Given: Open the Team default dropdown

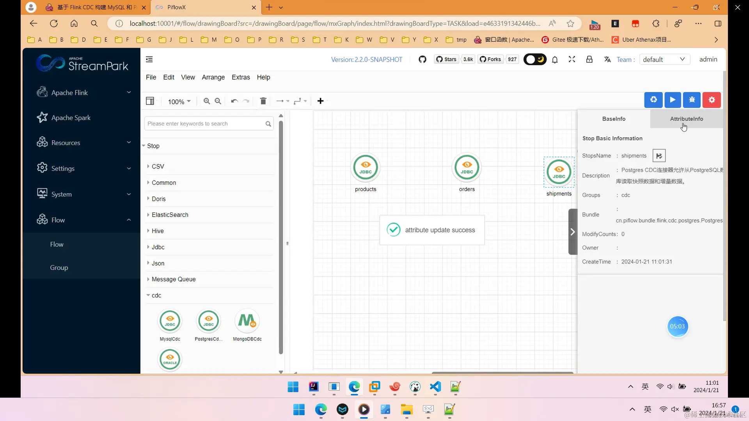Looking at the screenshot, I should pos(664,59).
